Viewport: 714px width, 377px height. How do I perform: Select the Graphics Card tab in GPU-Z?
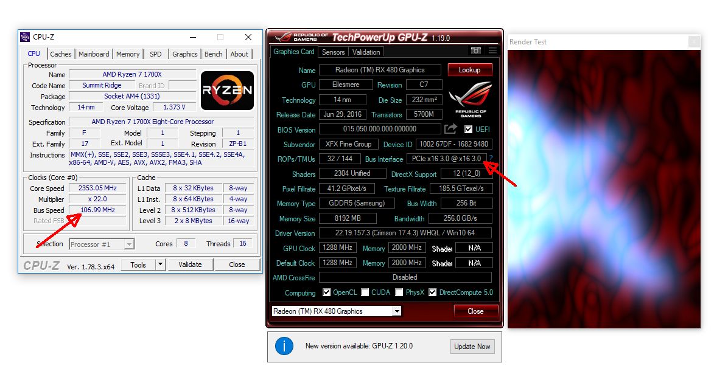point(294,52)
